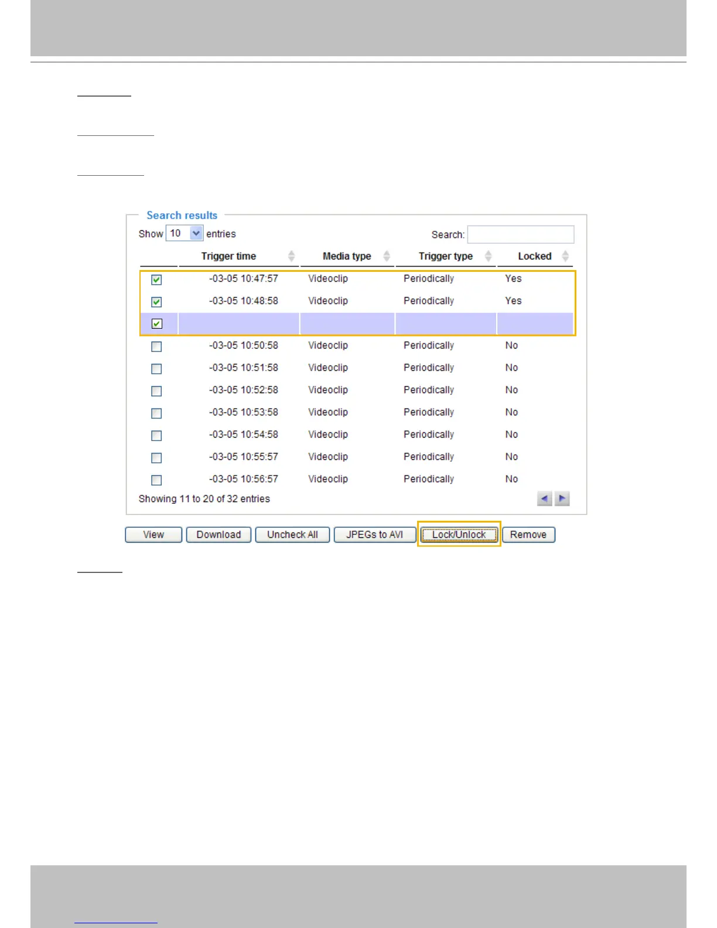Image resolution: width=717 pixels, height=928 pixels.
Task: Check the 10:54:58 entry checkbox
Action: tap(156, 435)
